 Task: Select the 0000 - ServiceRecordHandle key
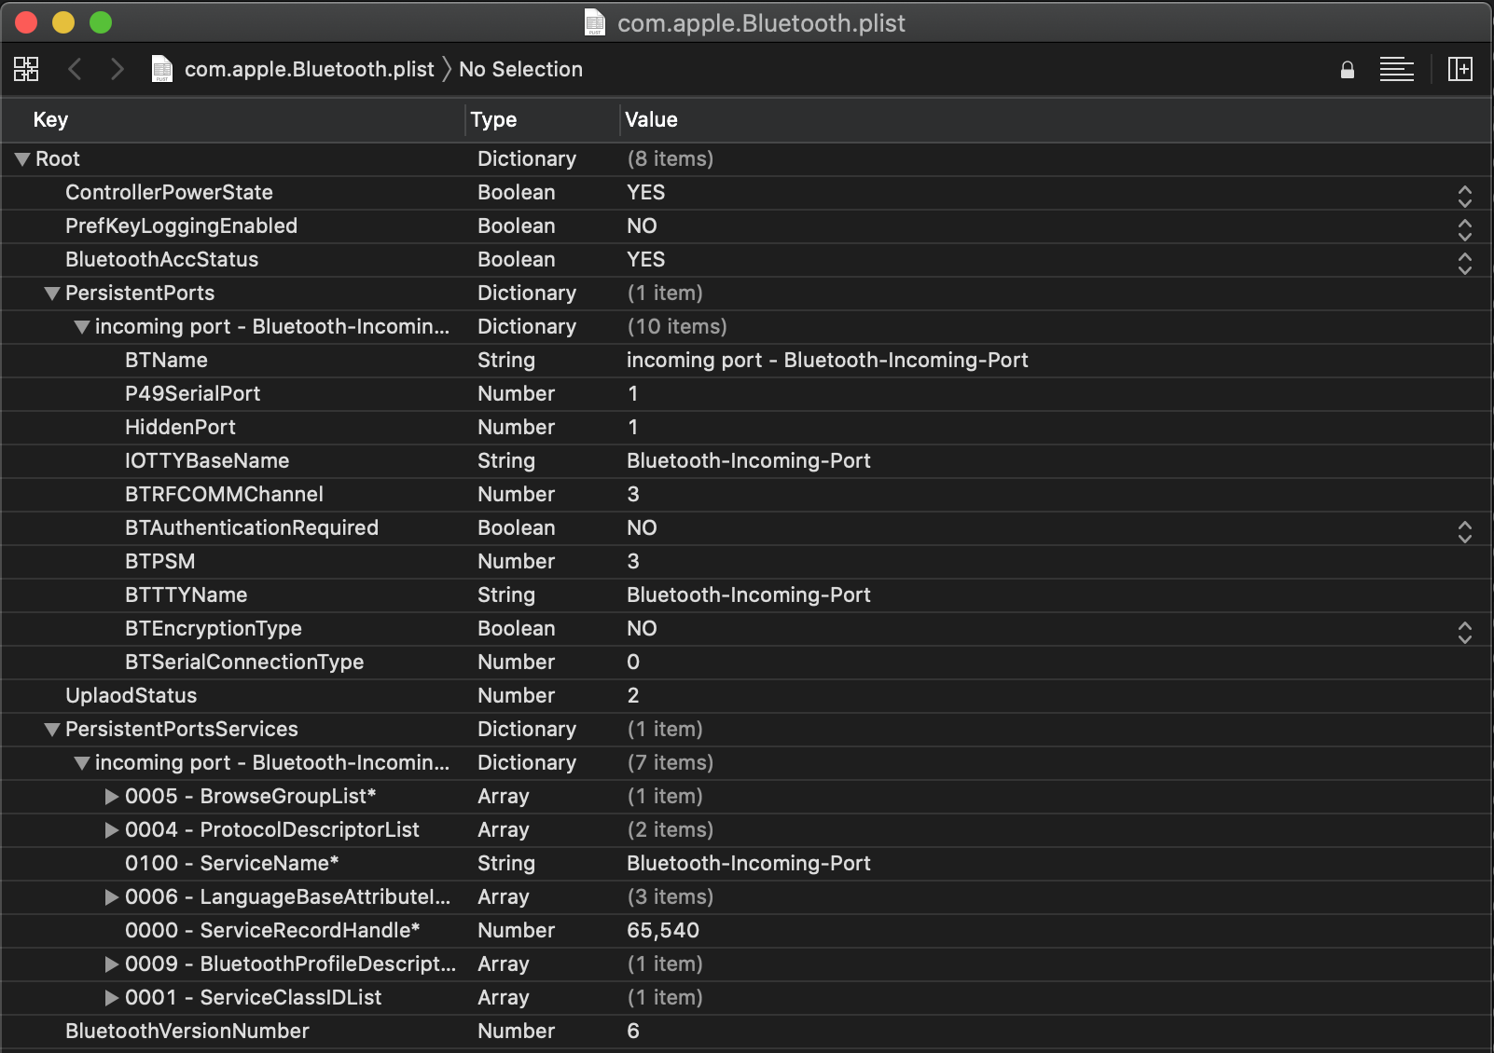(272, 930)
